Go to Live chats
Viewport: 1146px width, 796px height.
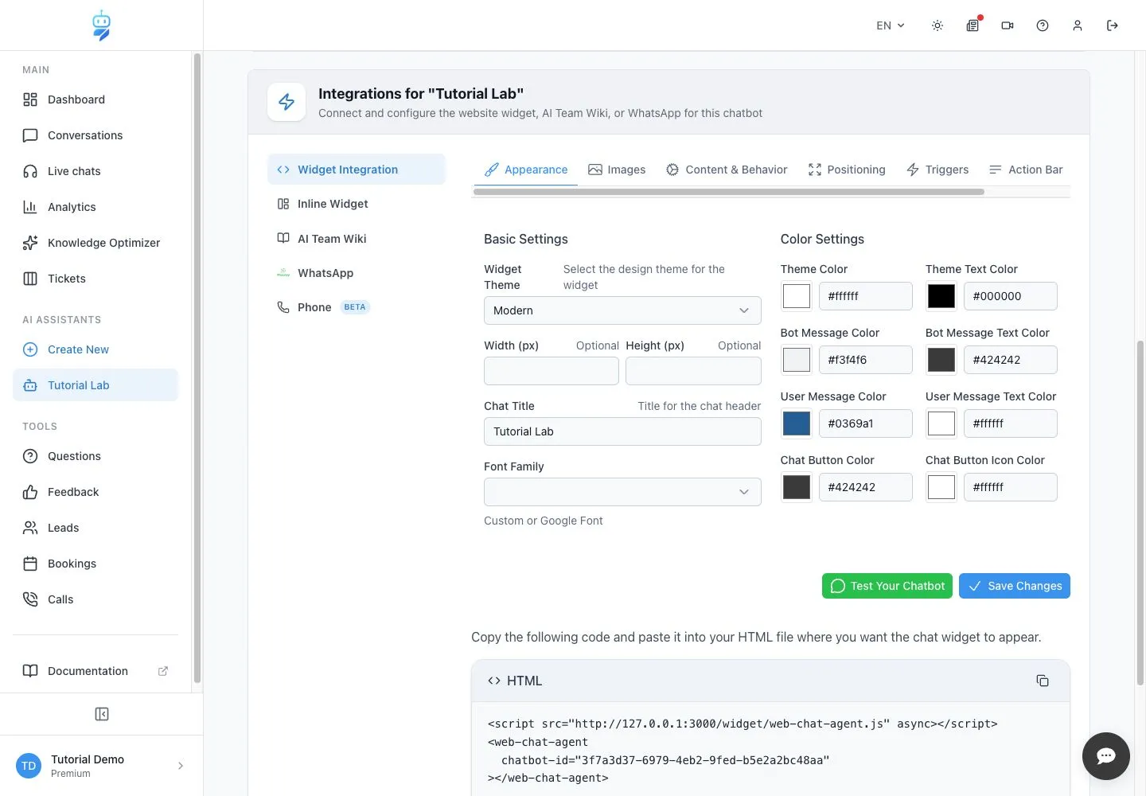95,171
